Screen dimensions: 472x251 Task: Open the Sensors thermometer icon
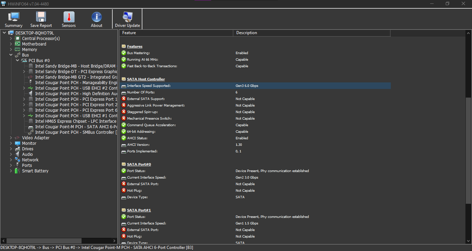pyautogui.click(x=69, y=17)
